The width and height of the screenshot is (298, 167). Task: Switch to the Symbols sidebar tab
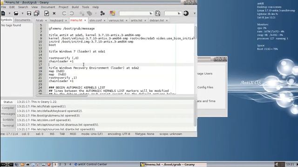6,20
